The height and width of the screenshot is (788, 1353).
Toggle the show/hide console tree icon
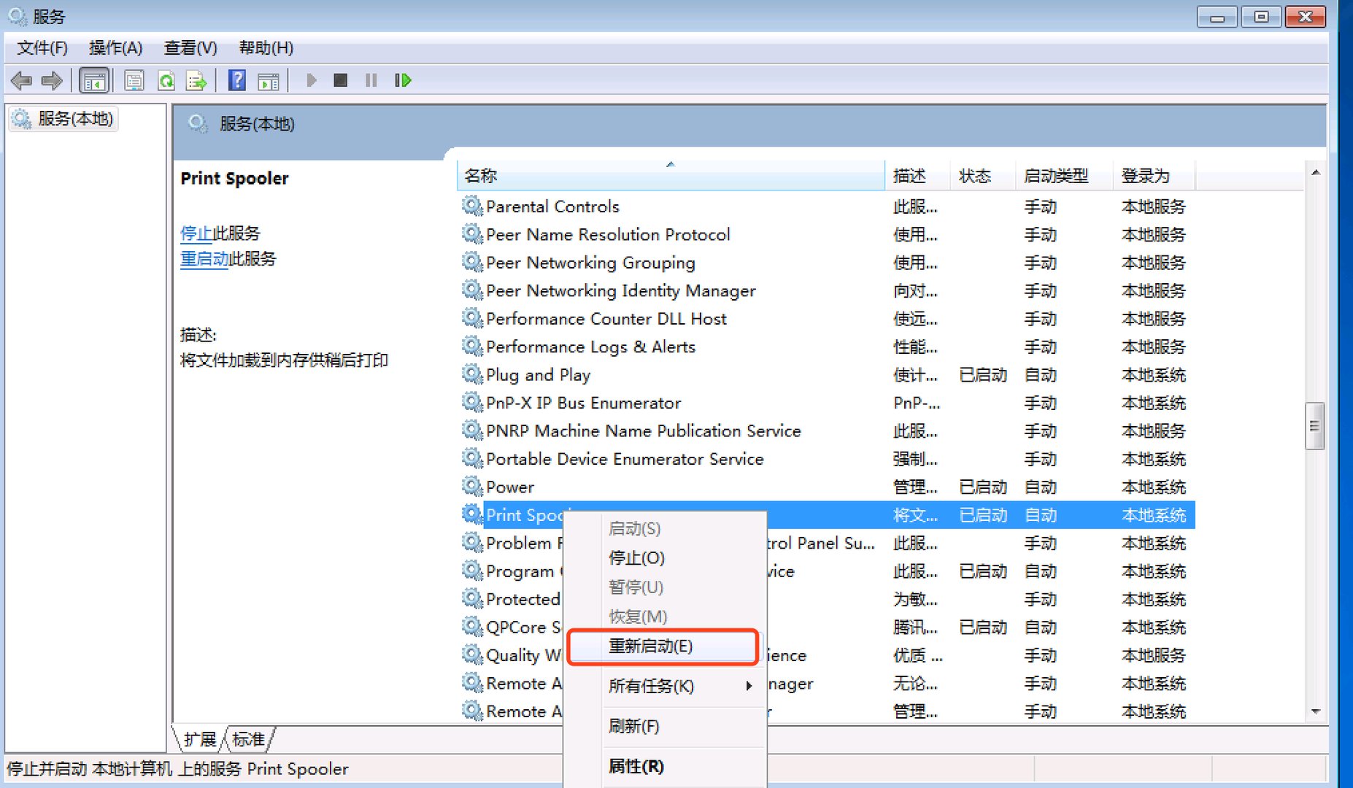point(93,80)
